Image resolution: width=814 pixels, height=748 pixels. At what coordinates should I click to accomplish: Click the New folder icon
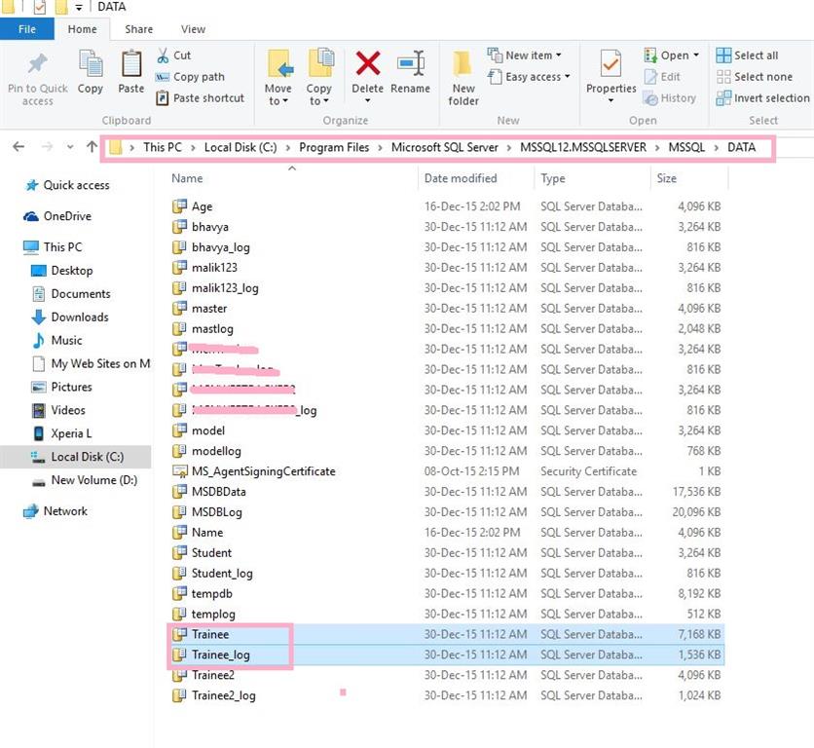(x=462, y=64)
